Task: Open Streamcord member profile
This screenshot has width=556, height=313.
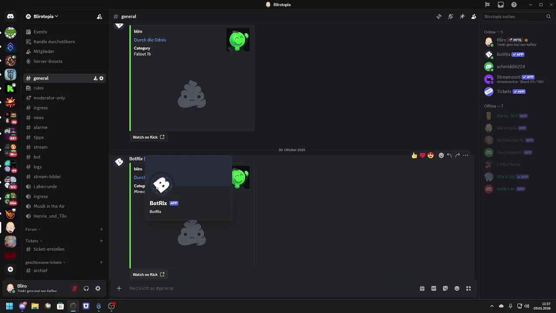Action: coord(517,79)
